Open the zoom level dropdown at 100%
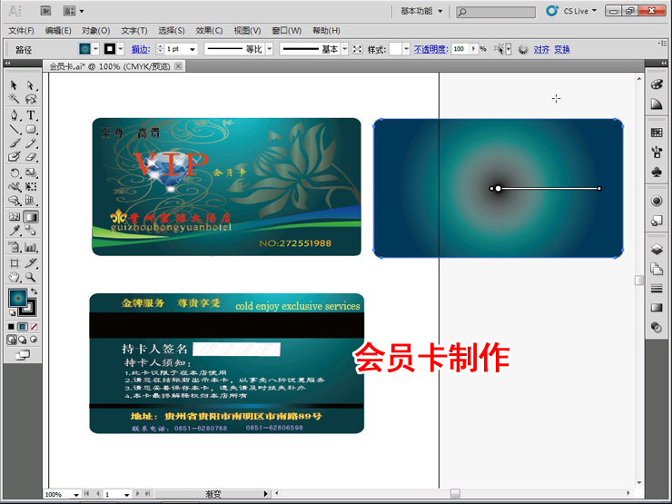This screenshot has height=504, width=672. pyautogui.click(x=73, y=494)
